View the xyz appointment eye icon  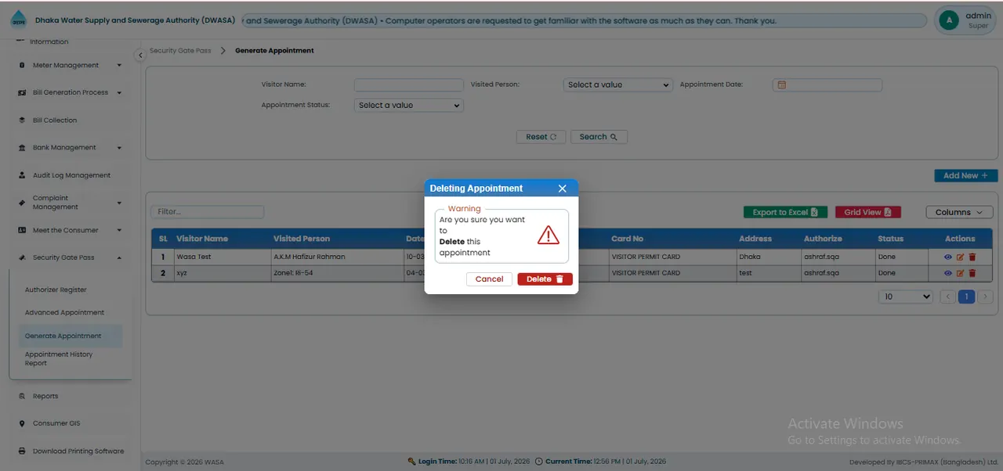tap(948, 273)
